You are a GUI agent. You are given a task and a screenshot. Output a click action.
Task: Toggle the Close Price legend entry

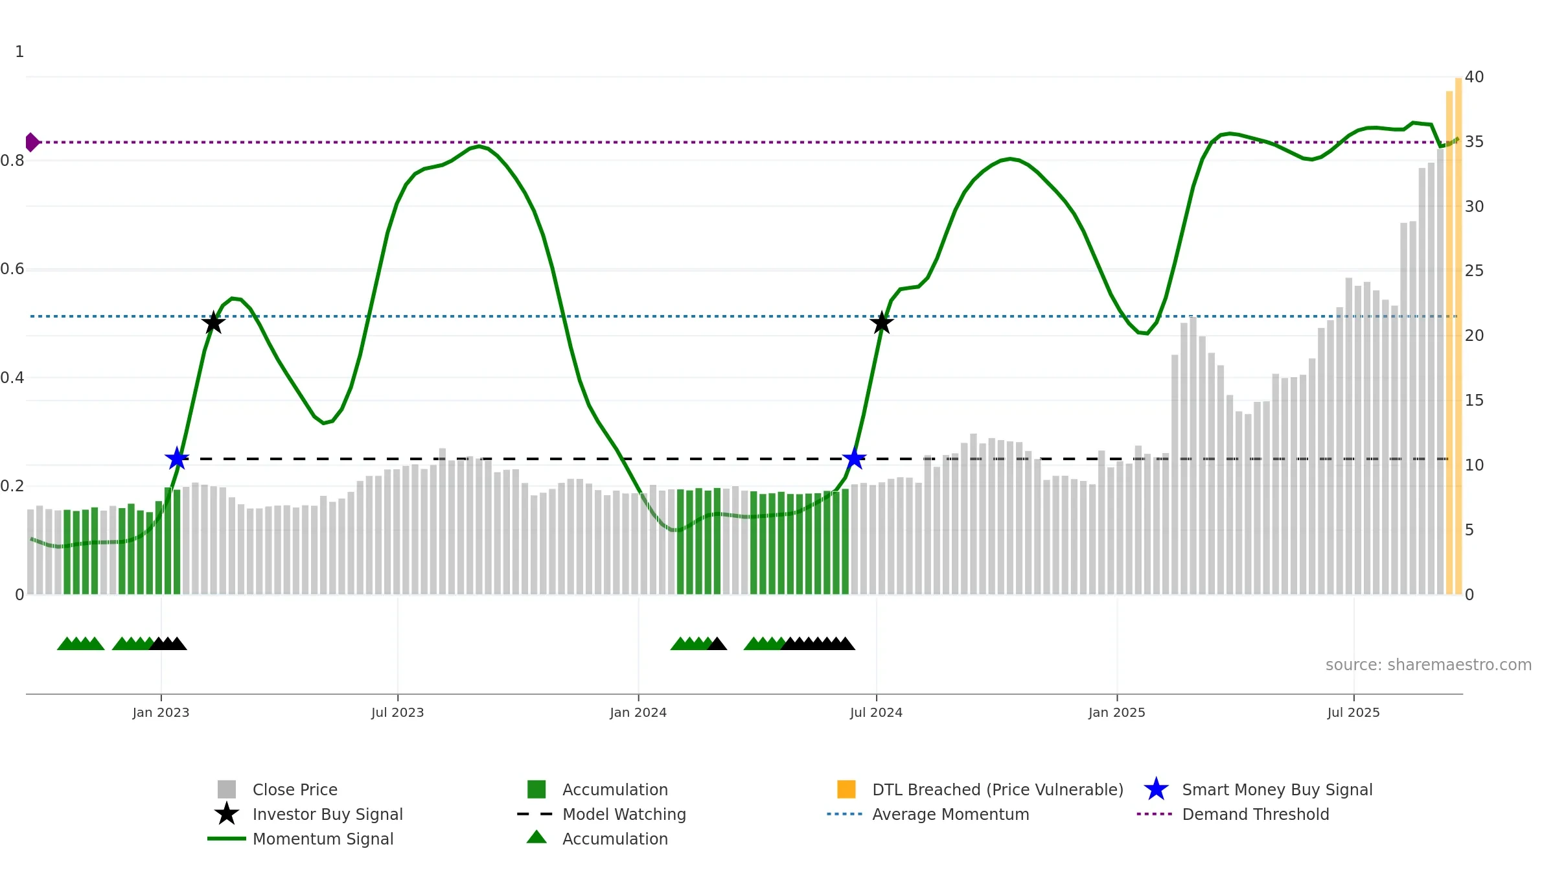click(x=295, y=789)
